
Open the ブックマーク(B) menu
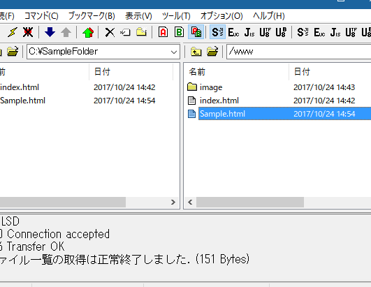92,16
